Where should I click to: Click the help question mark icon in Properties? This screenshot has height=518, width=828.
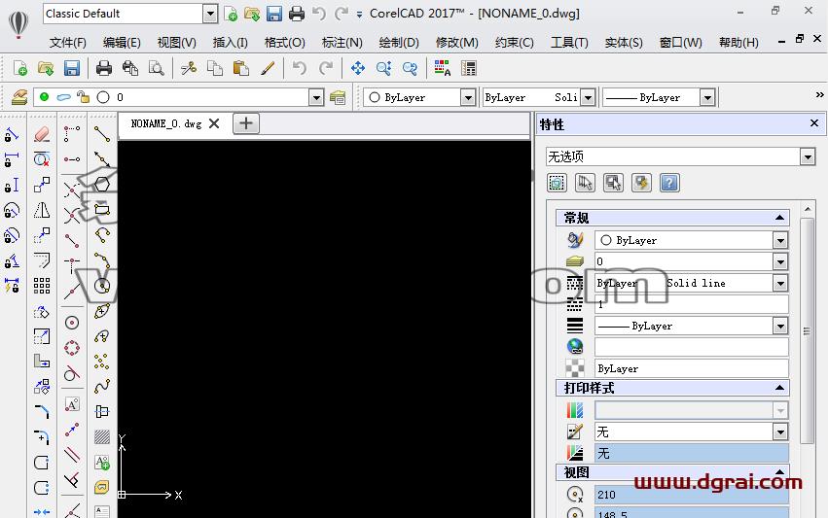[x=669, y=183]
